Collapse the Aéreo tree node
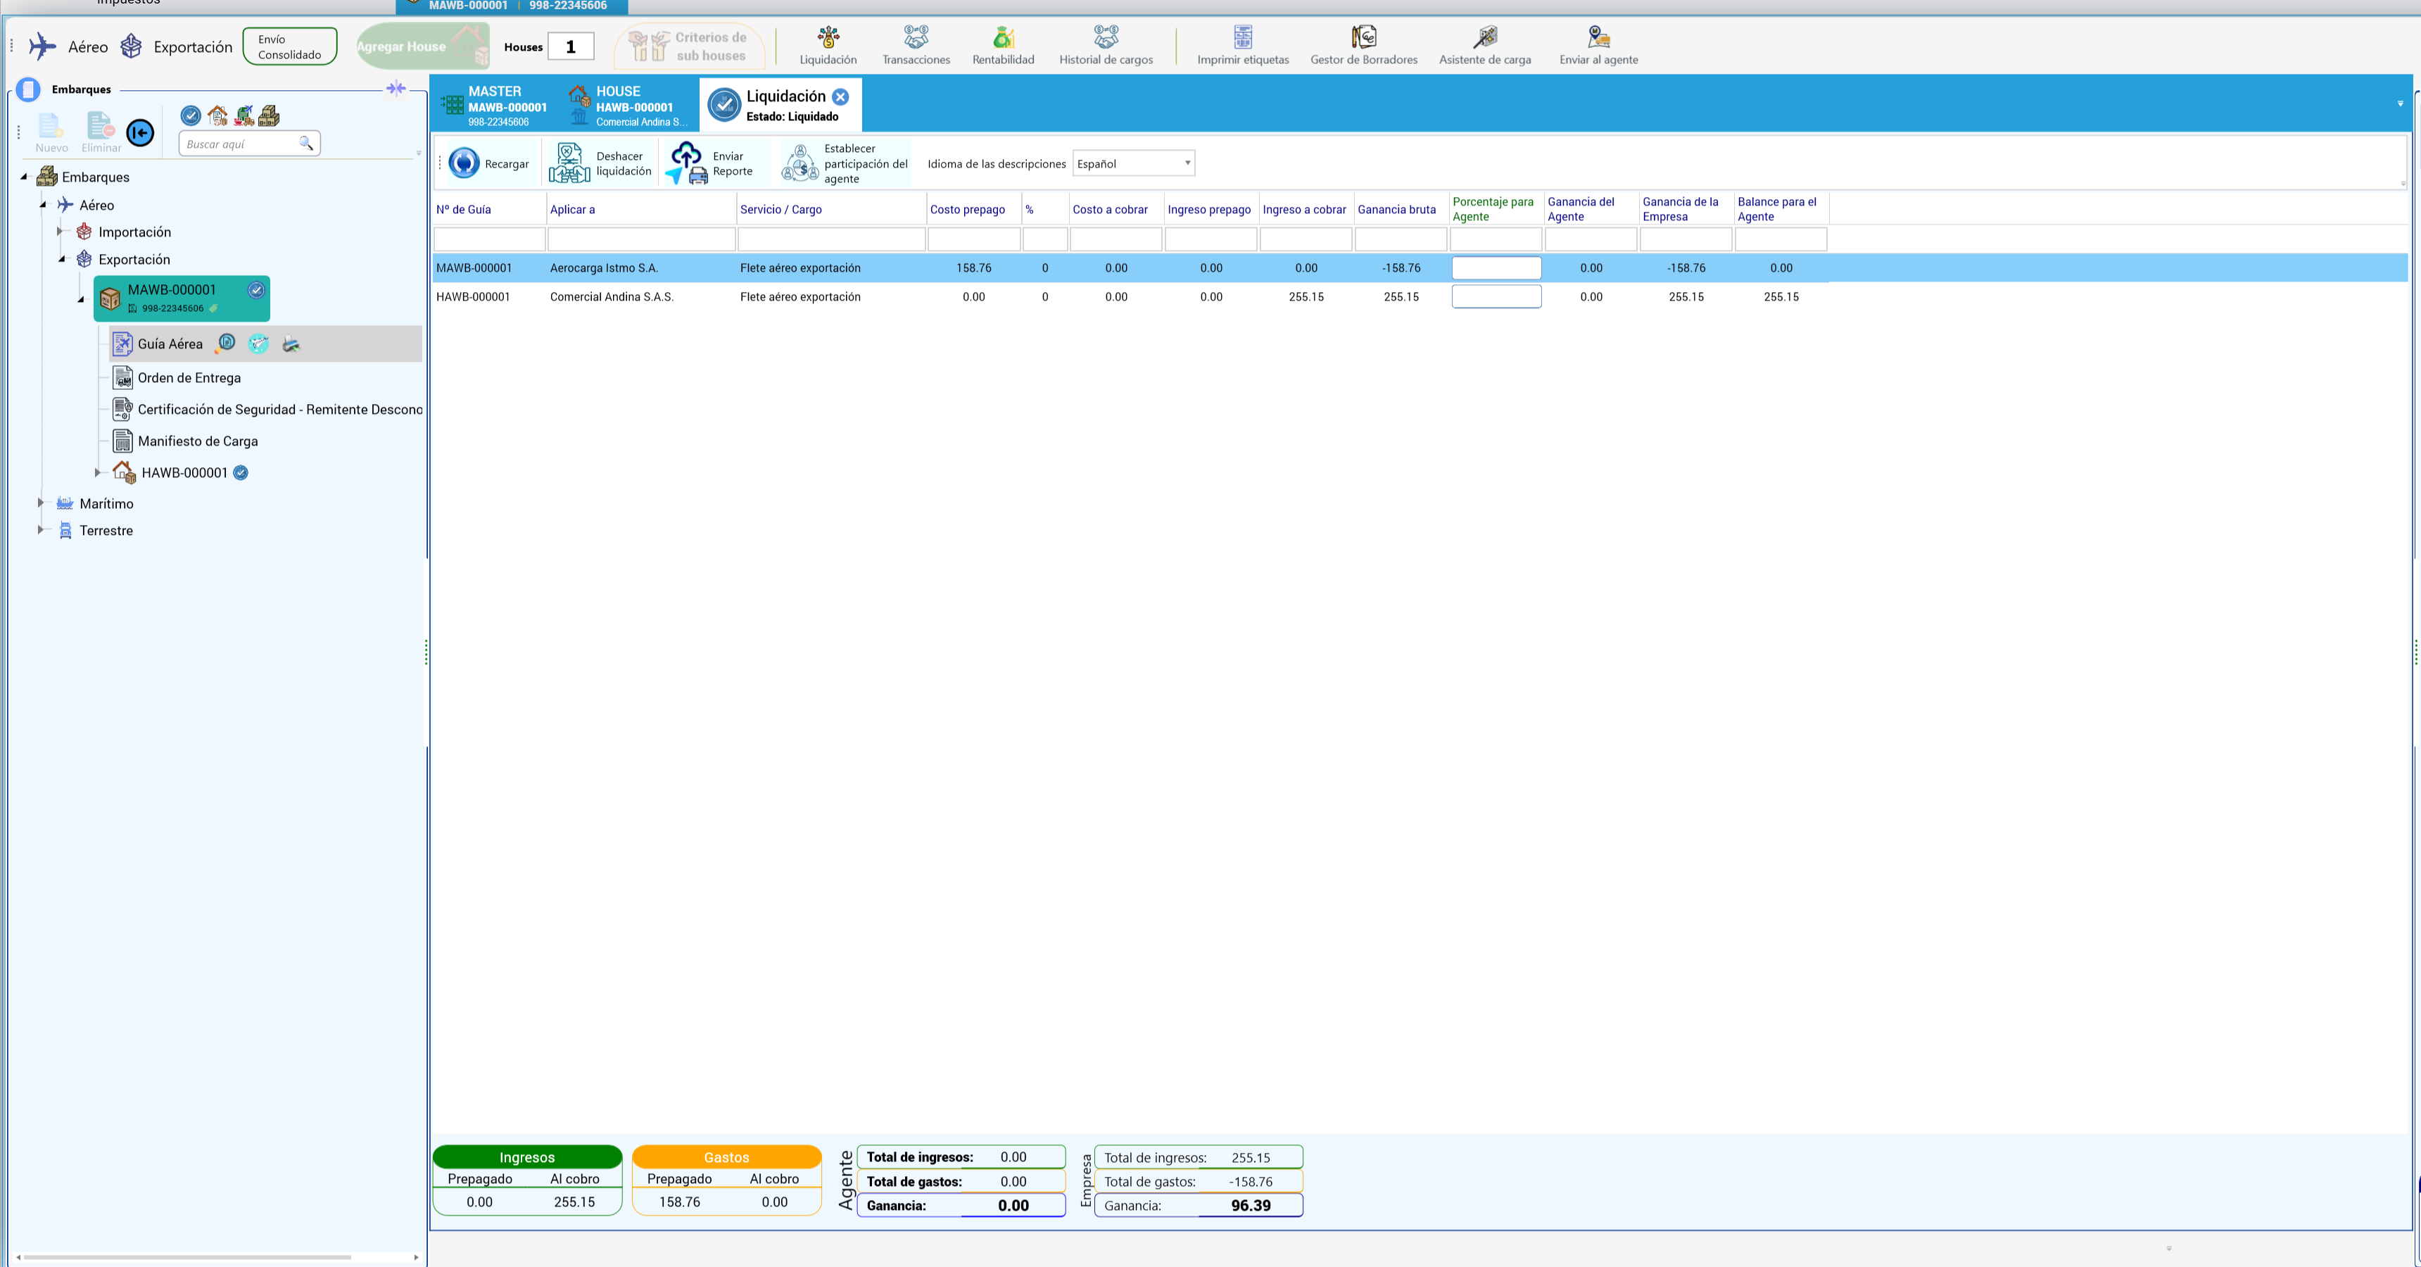 coord(43,205)
